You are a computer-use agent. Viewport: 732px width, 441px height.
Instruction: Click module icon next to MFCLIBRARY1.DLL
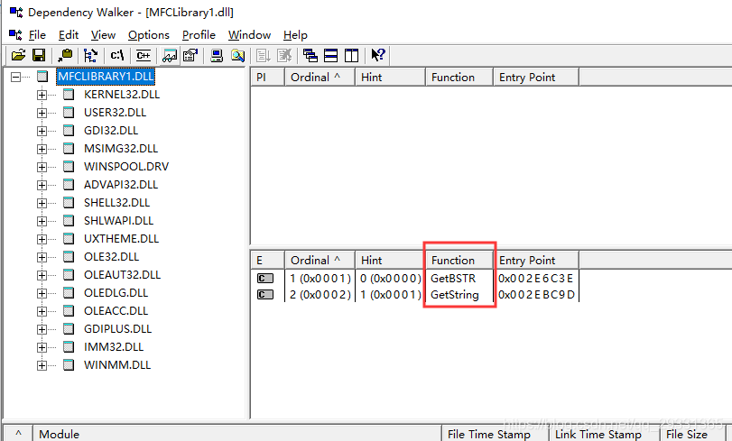pyautogui.click(x=42, y=77)
